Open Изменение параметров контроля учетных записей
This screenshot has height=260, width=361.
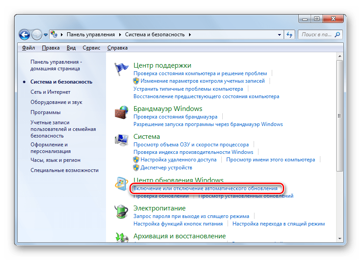point(203,81)
